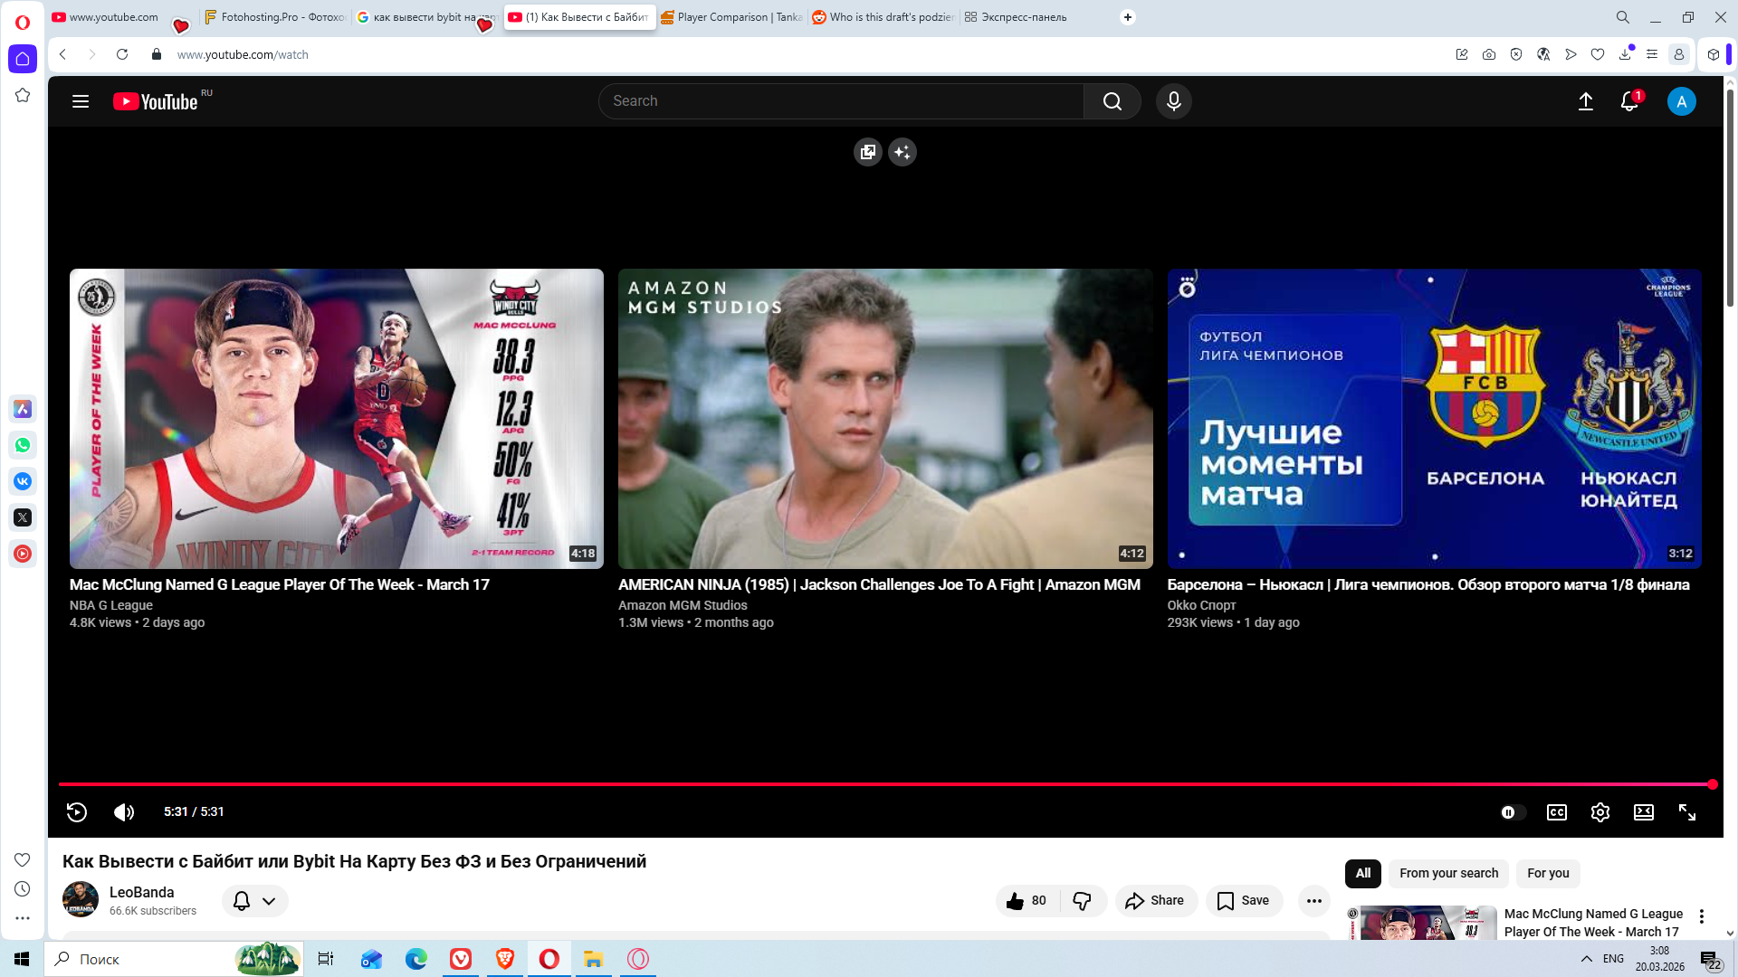The height and width of the screenshot is (977, 1738).
Task: Open the American Ninja suggested video thumbnail
Action: click(884, 418)
